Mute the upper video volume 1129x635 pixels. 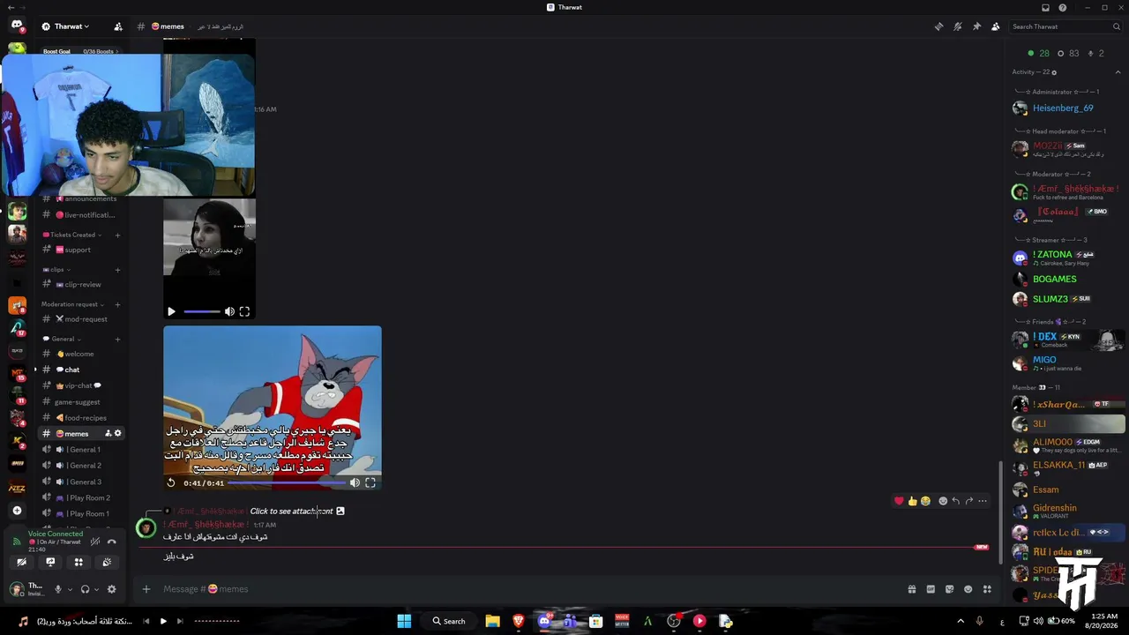[x=229, y=311]
